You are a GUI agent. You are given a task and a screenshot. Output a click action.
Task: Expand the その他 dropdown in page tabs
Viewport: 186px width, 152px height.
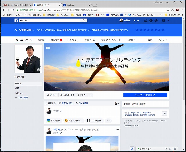(x=131, y=40)
